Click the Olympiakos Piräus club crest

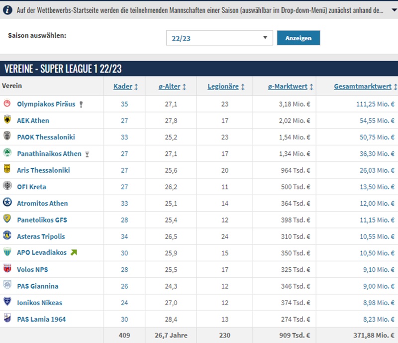[x=7, y=103]
